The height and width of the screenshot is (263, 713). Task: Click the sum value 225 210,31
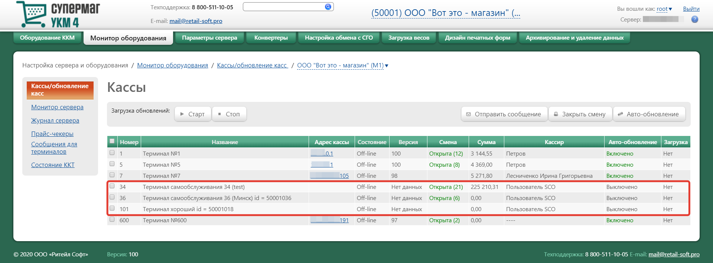tap(485, 187)
